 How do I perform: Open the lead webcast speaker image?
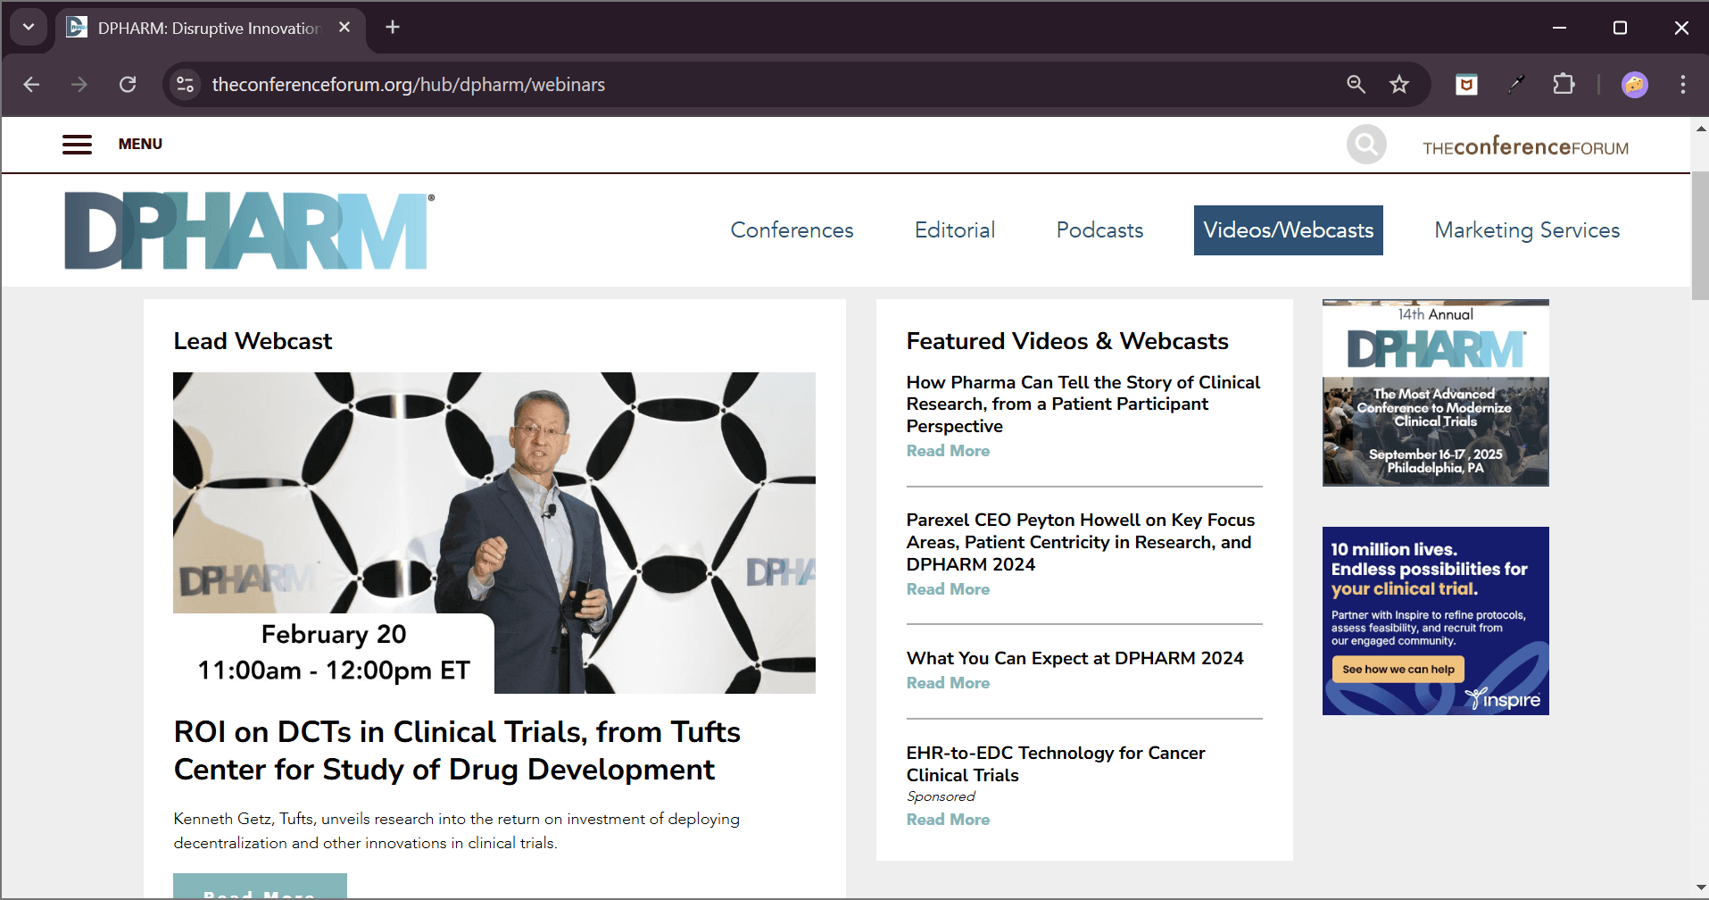[x=494, y=533]
